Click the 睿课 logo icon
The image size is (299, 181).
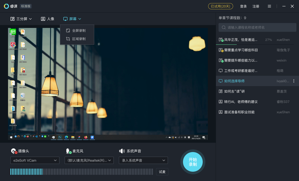click(6, 6)
